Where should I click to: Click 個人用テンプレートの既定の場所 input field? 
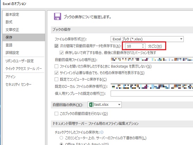pyautogui.click(x=152, y=93)
